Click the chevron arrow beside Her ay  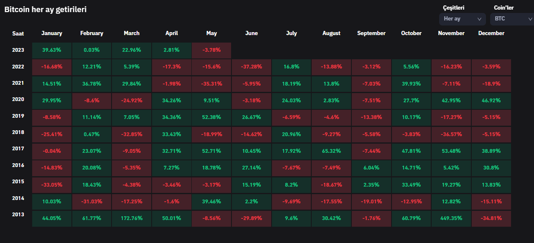pos(479,19)
